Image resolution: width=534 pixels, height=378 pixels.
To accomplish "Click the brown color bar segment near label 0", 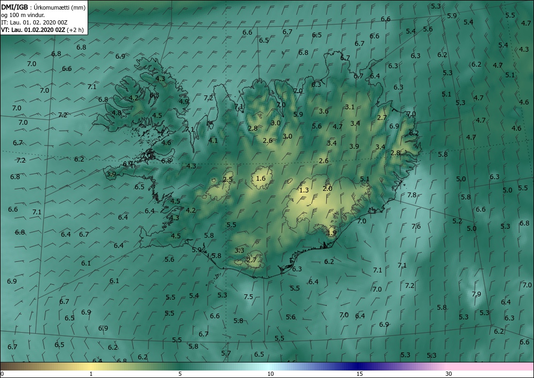I will point(7,366).
